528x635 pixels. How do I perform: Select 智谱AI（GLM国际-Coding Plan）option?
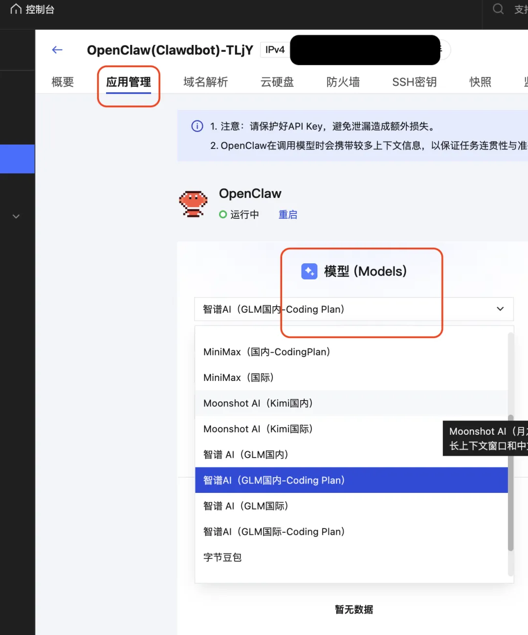[352, 531]
